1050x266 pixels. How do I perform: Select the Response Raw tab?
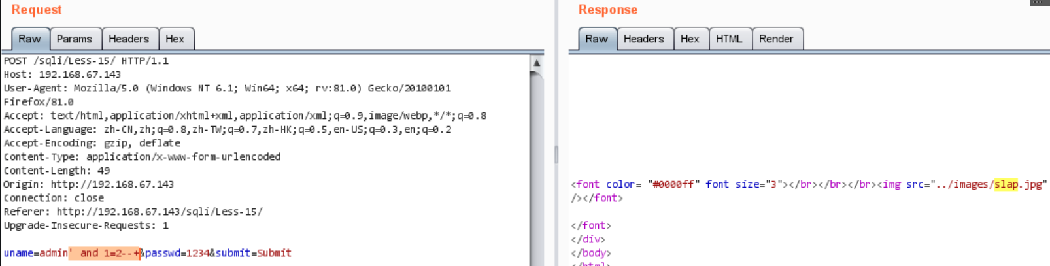coord(596,39)
